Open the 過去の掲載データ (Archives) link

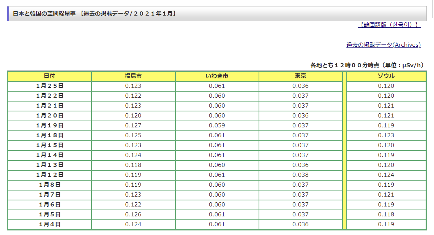383,45
